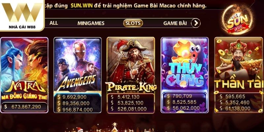Select Avengers jackpot 9,692,900 row
Screen dimensions: 264x132
click(x=72, y=97)
